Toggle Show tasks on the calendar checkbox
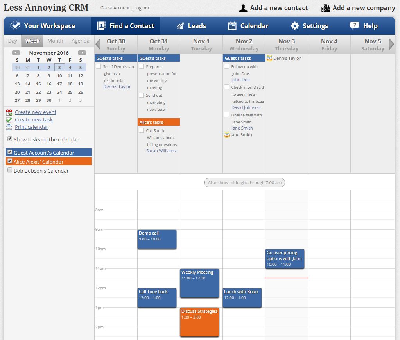This screenshot has height=340, width=400. pyautogui.click(x=10, y=139)
